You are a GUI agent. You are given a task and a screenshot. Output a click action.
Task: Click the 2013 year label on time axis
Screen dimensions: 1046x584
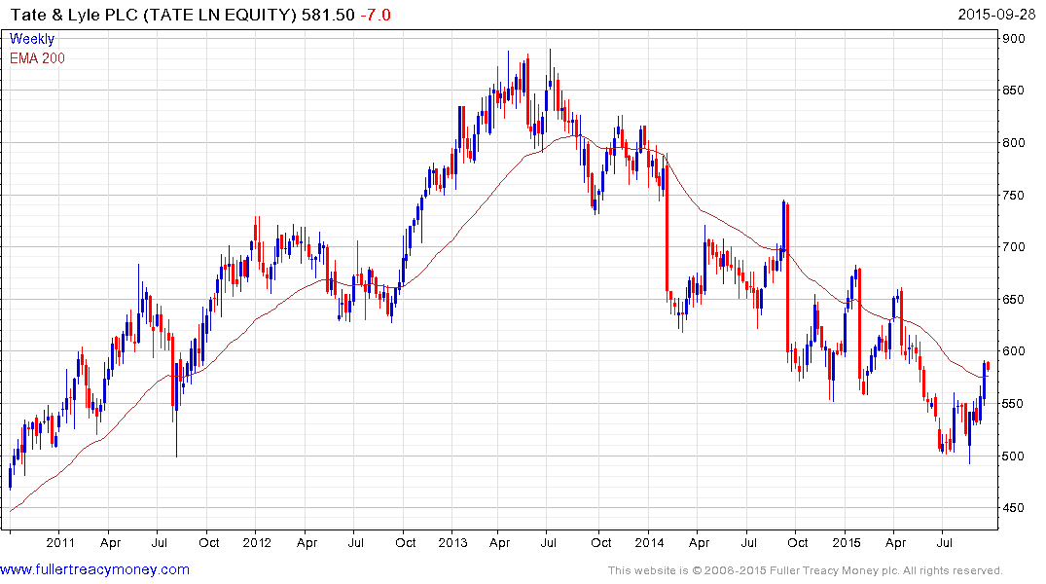(x=453, y=542)
